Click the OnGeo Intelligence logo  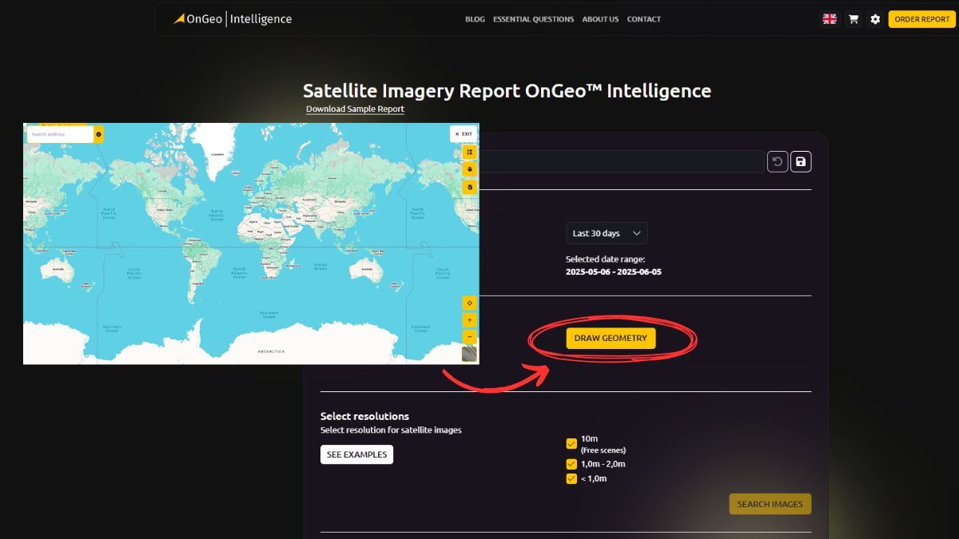233,18
